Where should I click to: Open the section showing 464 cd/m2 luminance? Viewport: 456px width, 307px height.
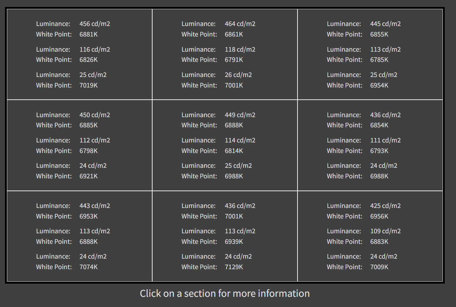click(225, 54)
